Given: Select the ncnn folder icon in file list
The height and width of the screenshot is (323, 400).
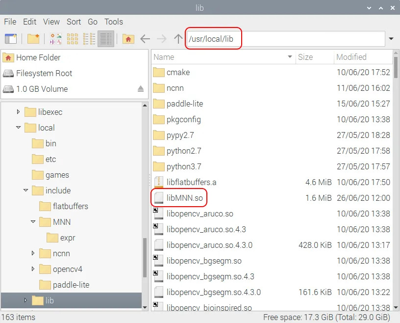Looking at the screenshot, I should 159,88.
